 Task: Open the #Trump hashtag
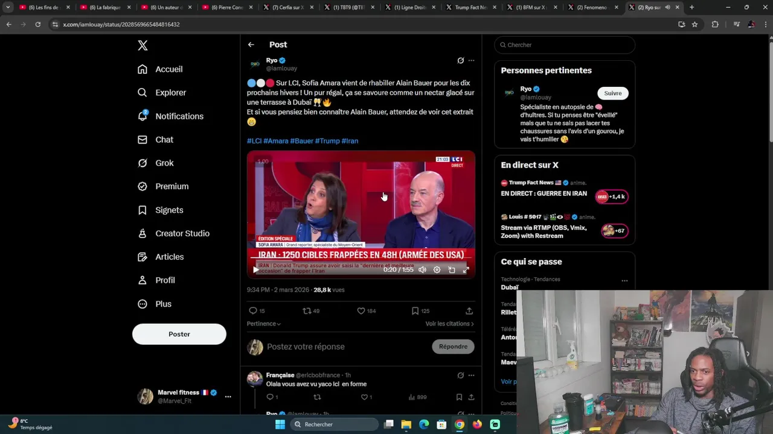tap(327, 141)
